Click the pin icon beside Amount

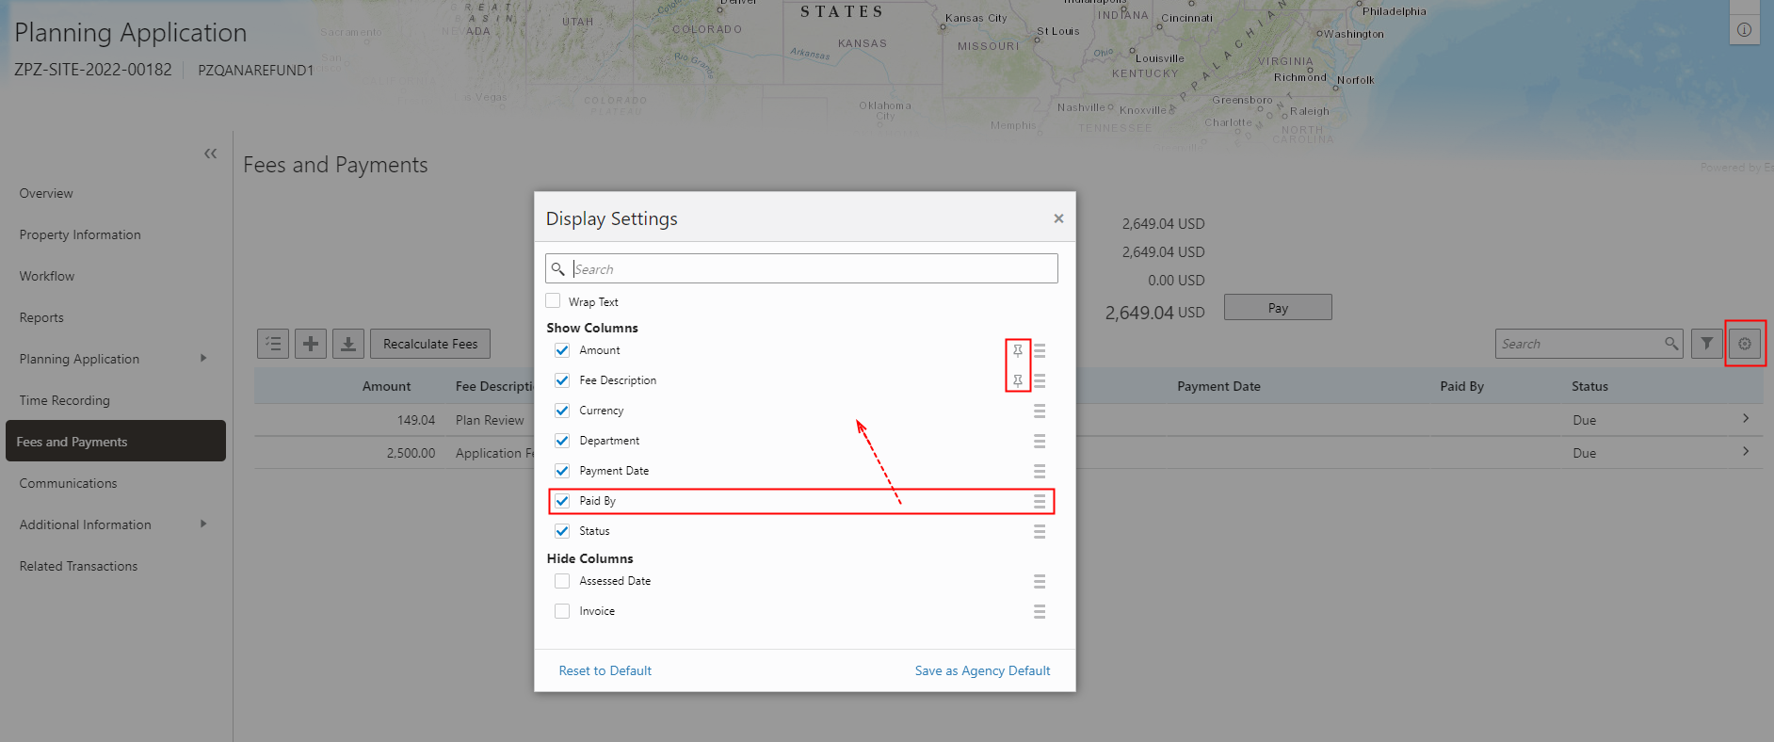[x=1018, y=350]
